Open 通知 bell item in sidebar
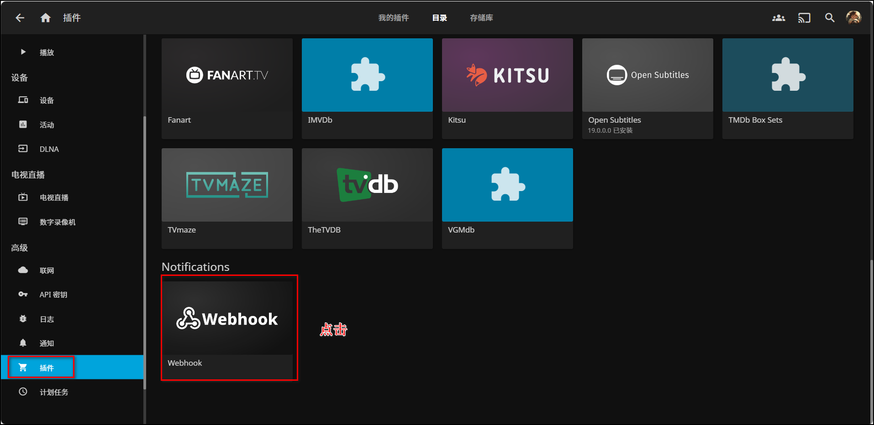This screenshot has height=425, width=874. (47, 343)
